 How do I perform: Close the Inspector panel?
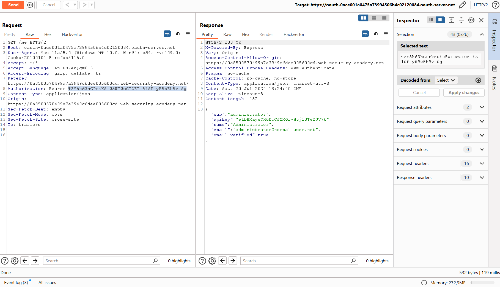coord(481,20)
